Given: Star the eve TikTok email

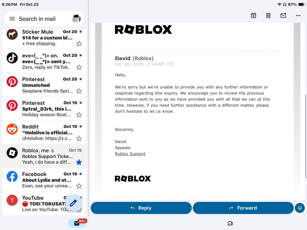Looking at the screenshot, I should tap(79, 67).
